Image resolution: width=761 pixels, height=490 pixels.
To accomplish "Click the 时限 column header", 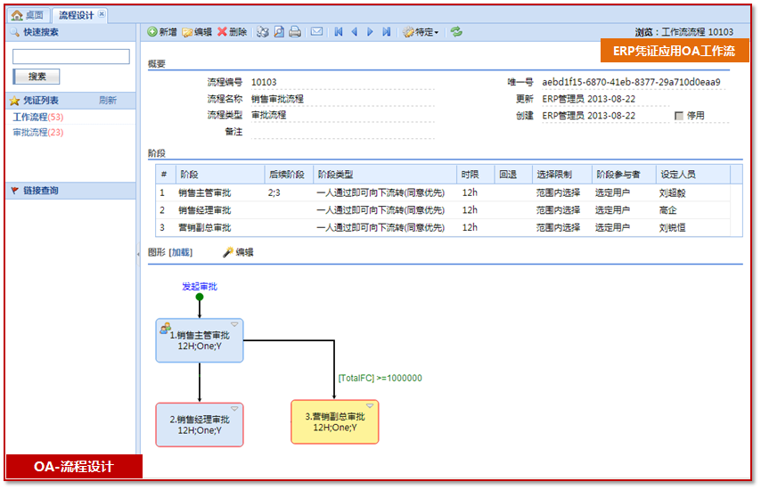I will pos(475,174).
